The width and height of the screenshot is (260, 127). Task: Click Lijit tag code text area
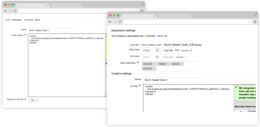[x=188, y=98]
